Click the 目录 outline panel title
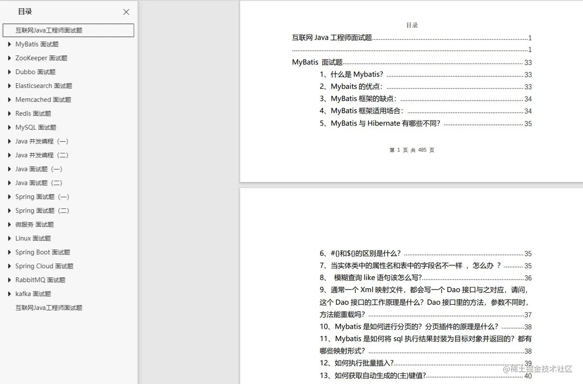 tap(25, 12)
